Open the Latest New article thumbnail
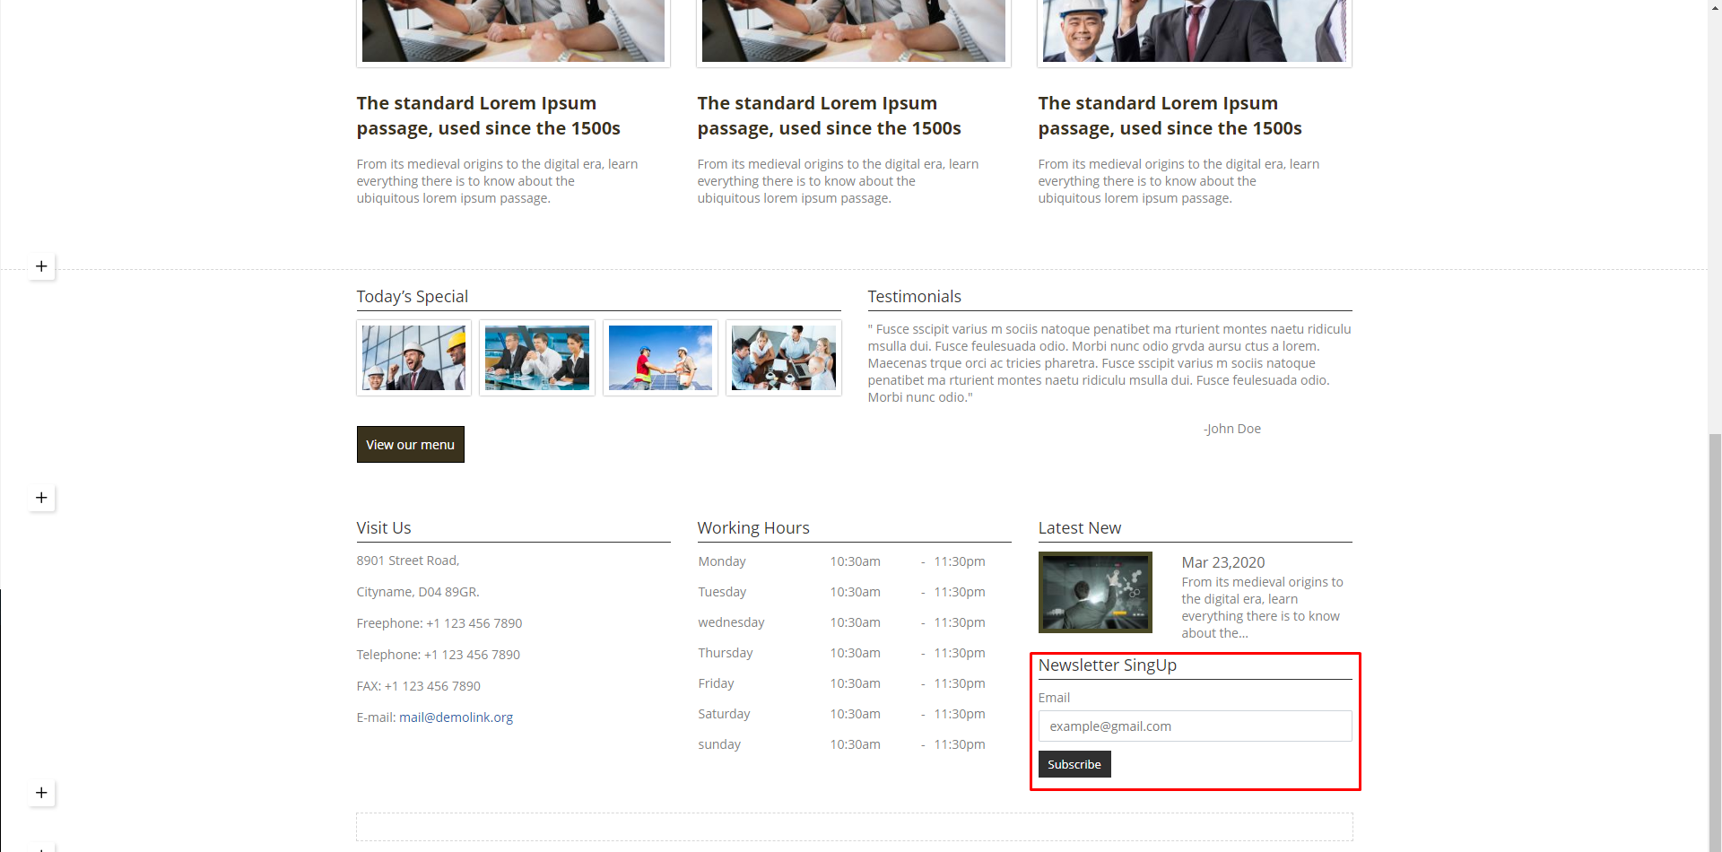 (1095, 592)
